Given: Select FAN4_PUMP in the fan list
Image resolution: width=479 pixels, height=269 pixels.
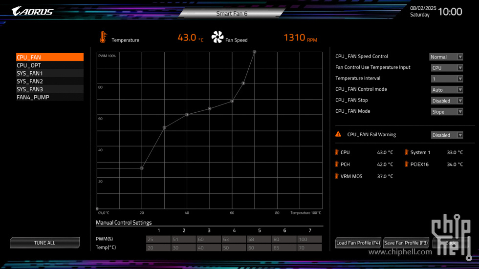Looking at the screenshot, I should 50,97.
